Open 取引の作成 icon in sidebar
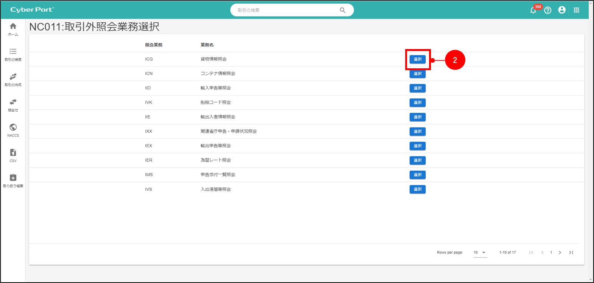 point(13,77)
